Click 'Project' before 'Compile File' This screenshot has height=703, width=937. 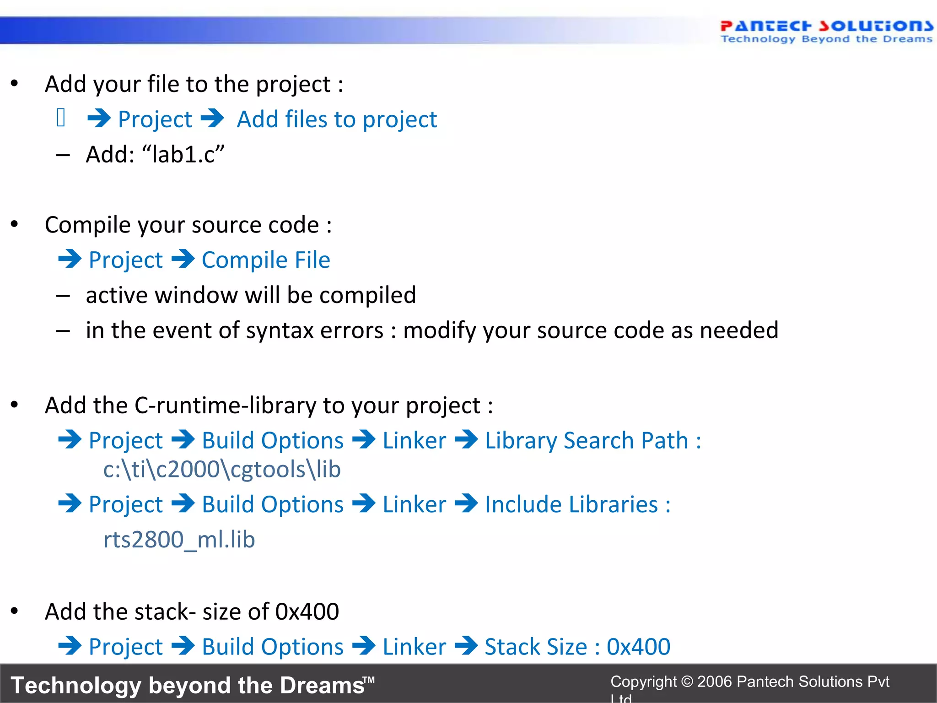click(x=125, y=260)
